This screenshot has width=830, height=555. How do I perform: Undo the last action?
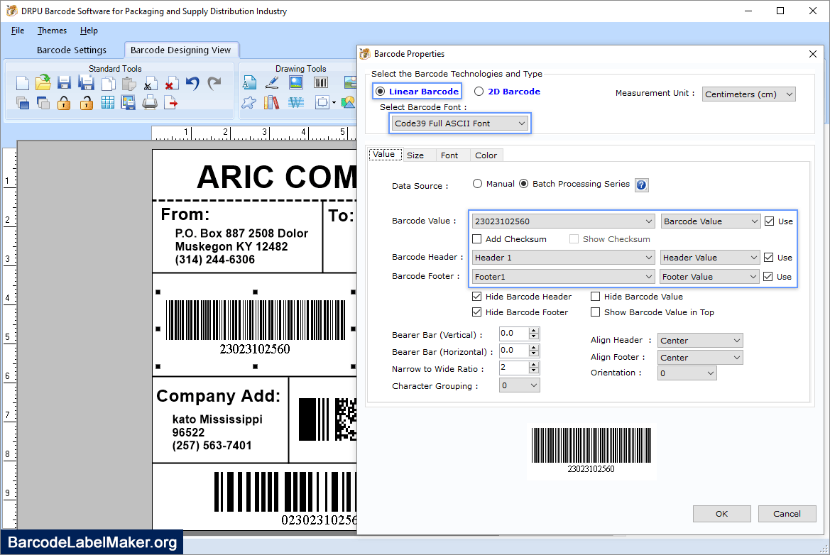click(192, 83)
